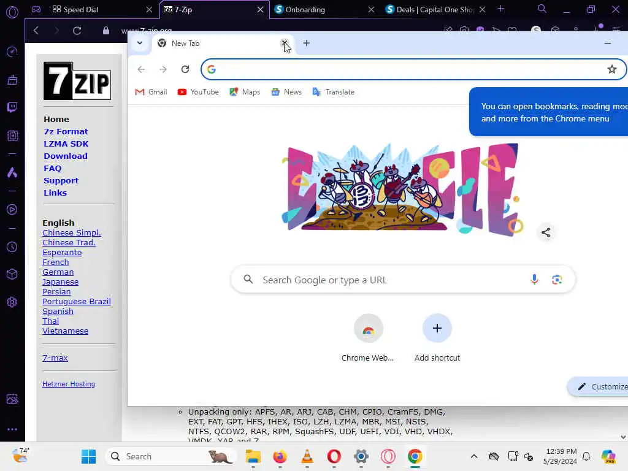Switch to Onboarding tab

[325, 10]
